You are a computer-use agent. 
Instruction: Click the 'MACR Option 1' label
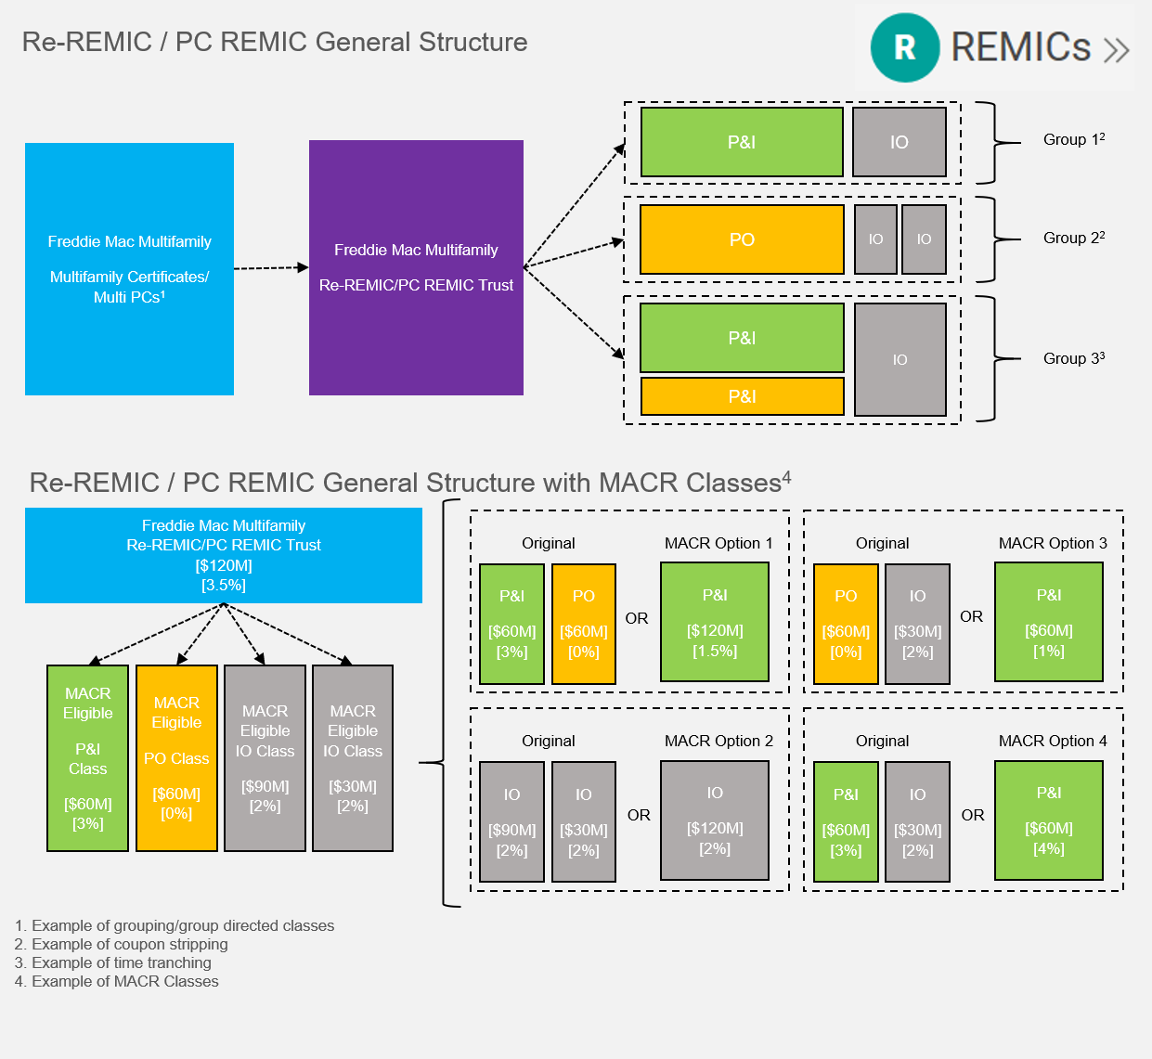[718, 543]
